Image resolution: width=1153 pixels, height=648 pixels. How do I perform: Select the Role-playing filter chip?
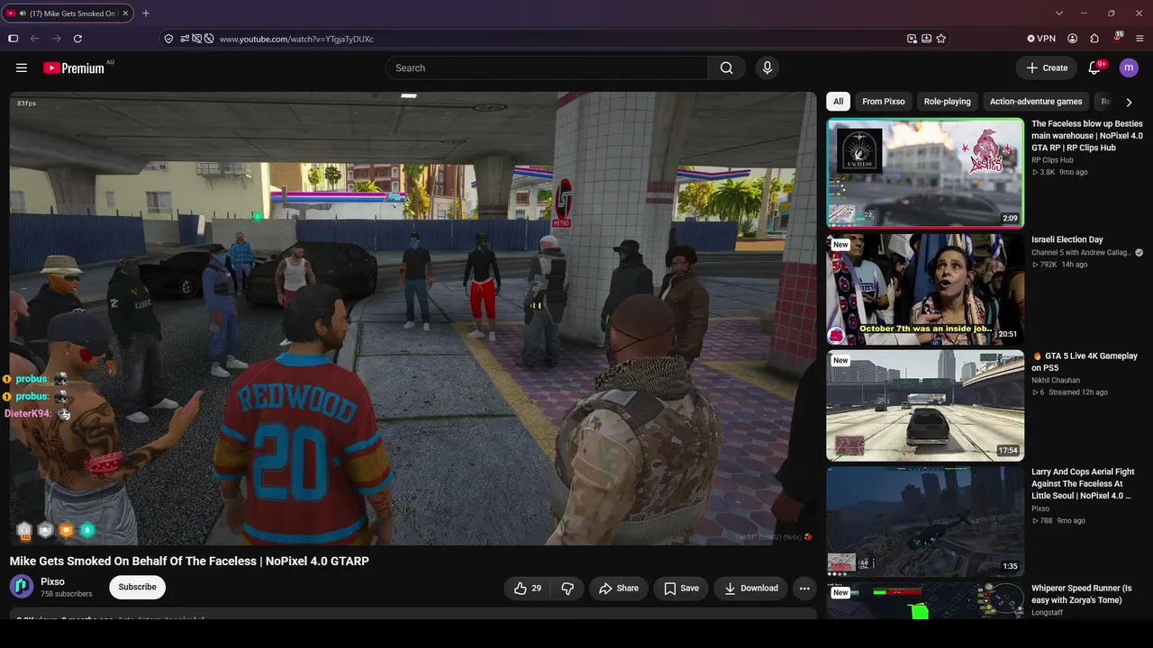tap(948, 102)
